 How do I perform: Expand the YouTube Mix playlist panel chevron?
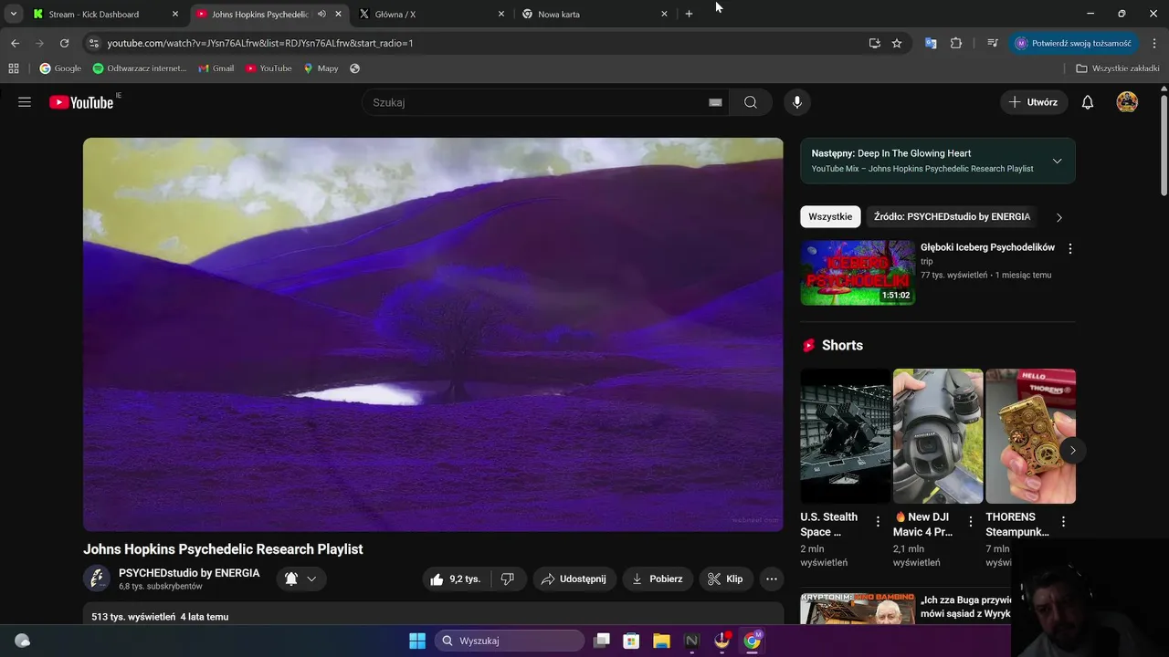tap(1057, 161)
